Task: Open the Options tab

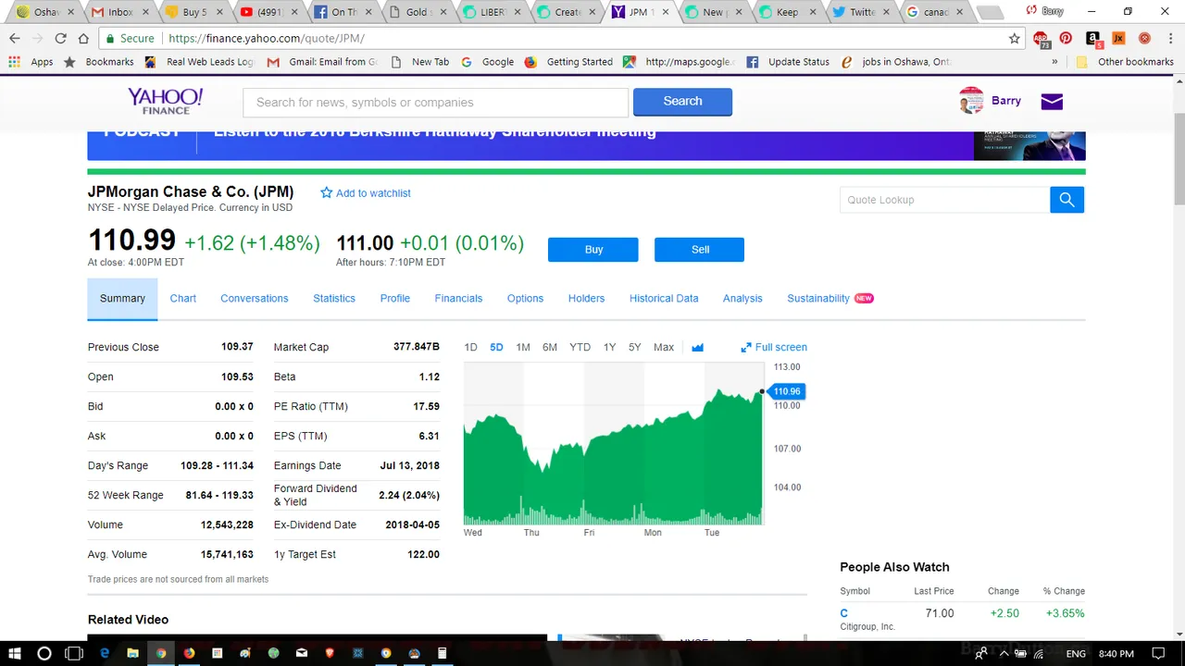Action: click(x=525, y=299)
